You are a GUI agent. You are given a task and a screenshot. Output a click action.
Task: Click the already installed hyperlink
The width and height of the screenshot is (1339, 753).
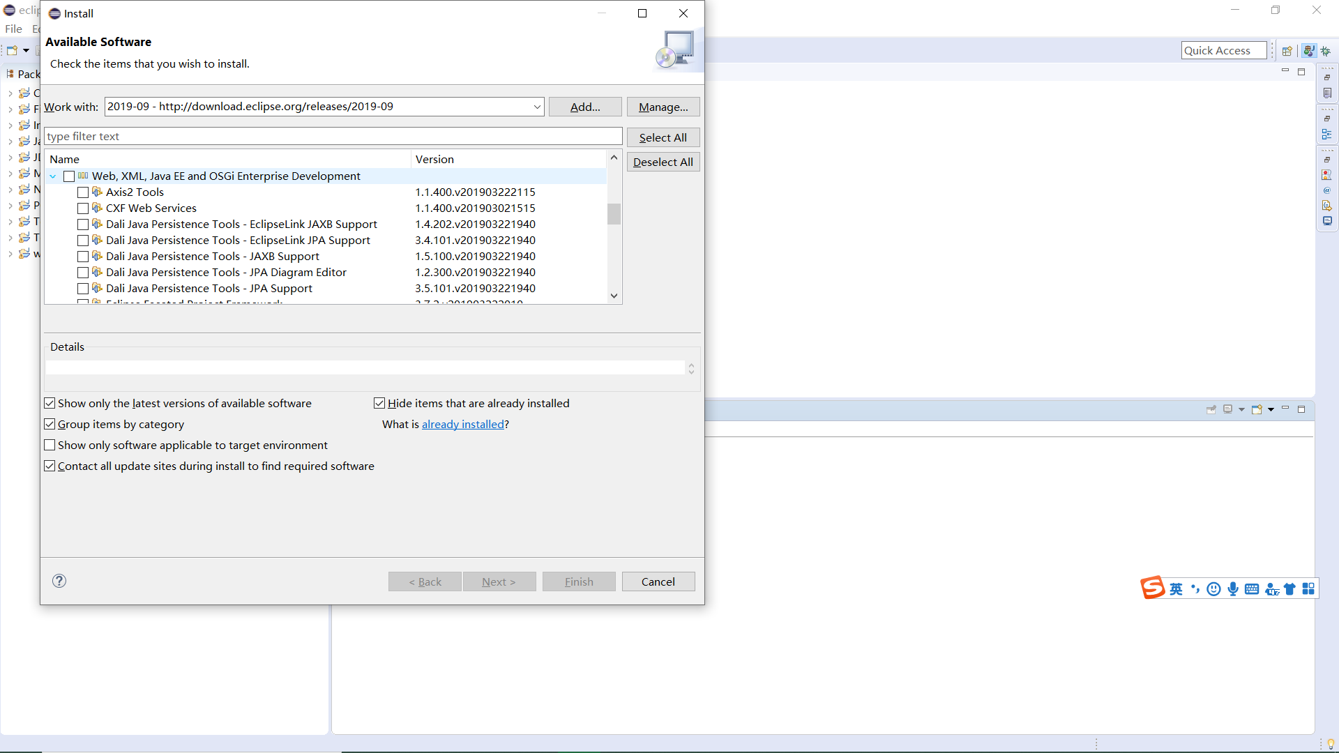pos(462,424)
